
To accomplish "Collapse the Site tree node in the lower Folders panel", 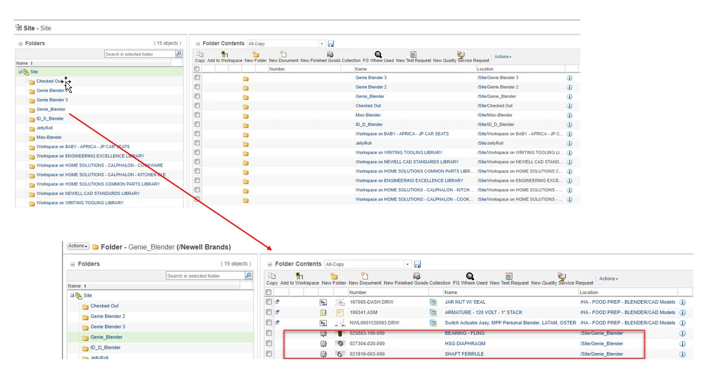I will (x=72, y=296).
